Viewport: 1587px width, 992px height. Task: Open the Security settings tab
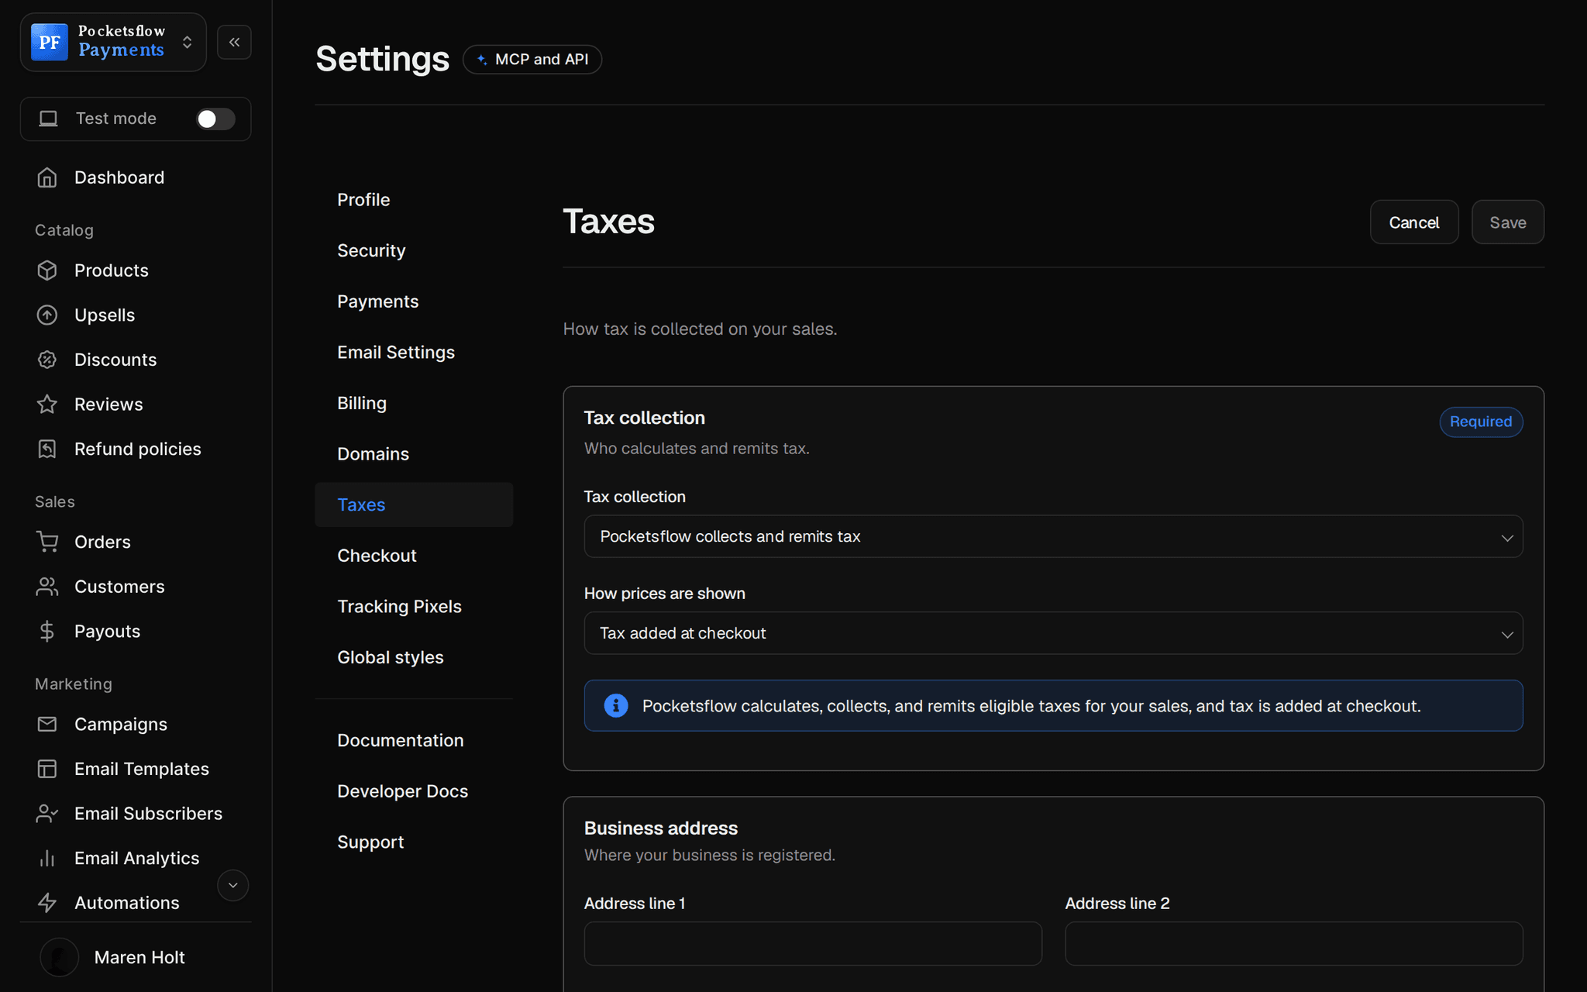tap(414, 250)
